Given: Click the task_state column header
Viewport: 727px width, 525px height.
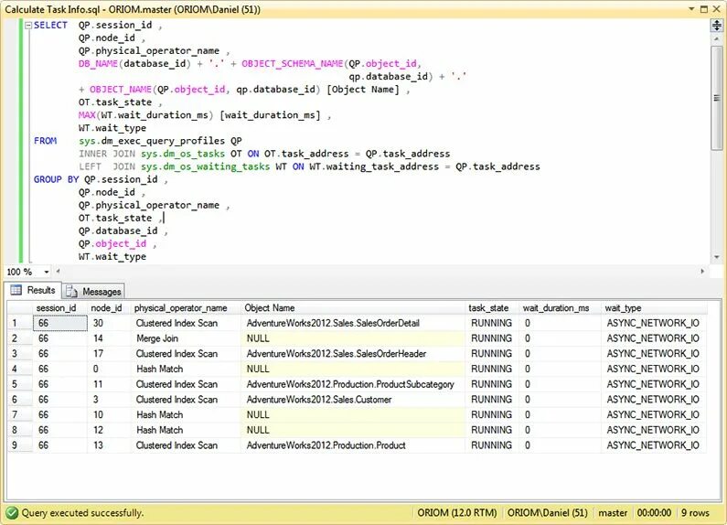Looking at the screenshot, I should pos(492,308).
